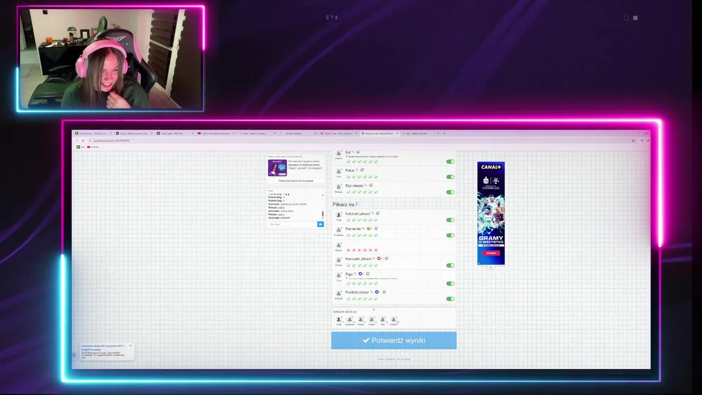Toggle the switch for Football player
This screenshot has width=702, height=395.
(x=450, y=299)
